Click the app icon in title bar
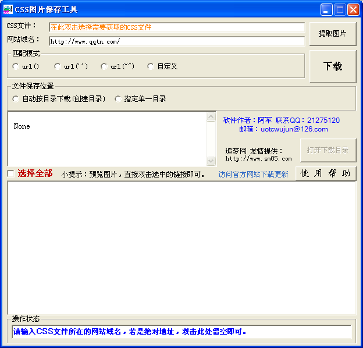Image resolution: width=363 pixels, height=348 pixels. 8,9
